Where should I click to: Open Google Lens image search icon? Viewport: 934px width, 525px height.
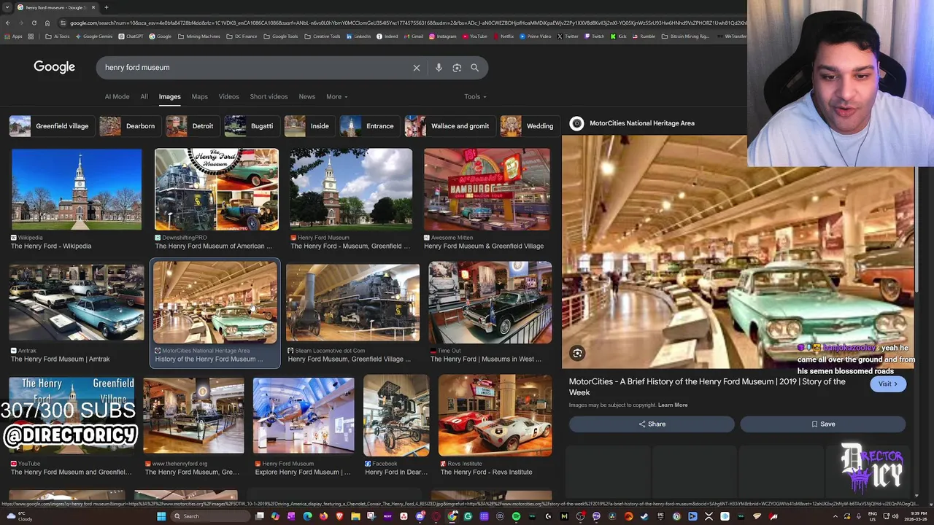pyautogui.click(x=457, y=68)
